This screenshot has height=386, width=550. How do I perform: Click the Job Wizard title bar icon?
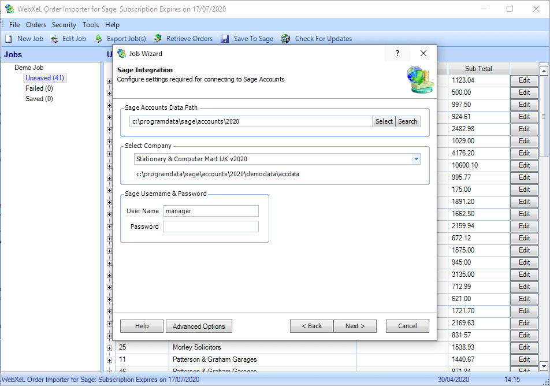click(x=121, y=53)
